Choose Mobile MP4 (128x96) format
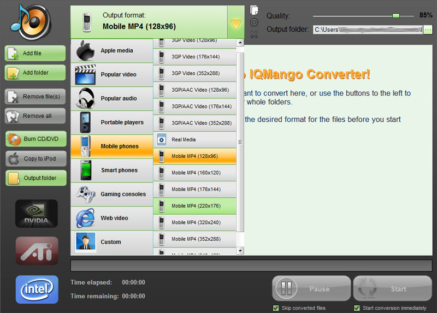Screen dimensions: 437x313 [x=195, y=156]
